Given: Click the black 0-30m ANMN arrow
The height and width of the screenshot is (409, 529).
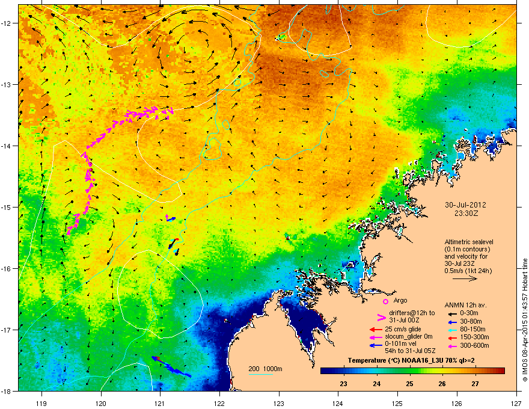Looking at the screenshot, I should tap(451, 313).
